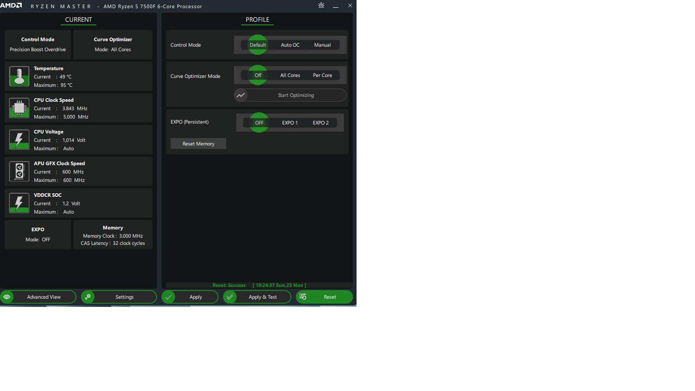695x391 pixels.
Task: Minimize the Ryzen Master window
Action: click(x=336, y=6)
